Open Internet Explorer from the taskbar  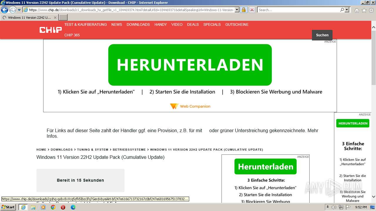point(23,207)
